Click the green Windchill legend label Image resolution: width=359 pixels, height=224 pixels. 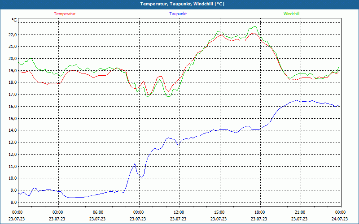pos(291,14)
